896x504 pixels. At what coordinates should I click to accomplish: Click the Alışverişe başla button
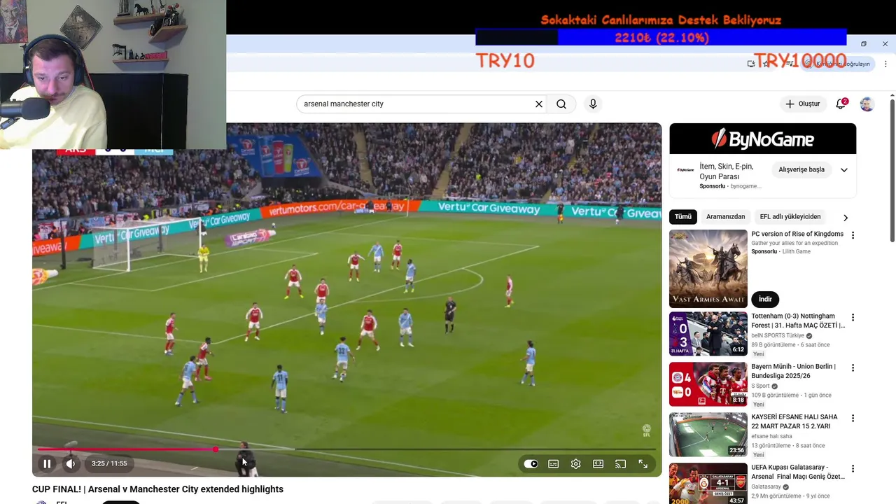tap(801, 169)
